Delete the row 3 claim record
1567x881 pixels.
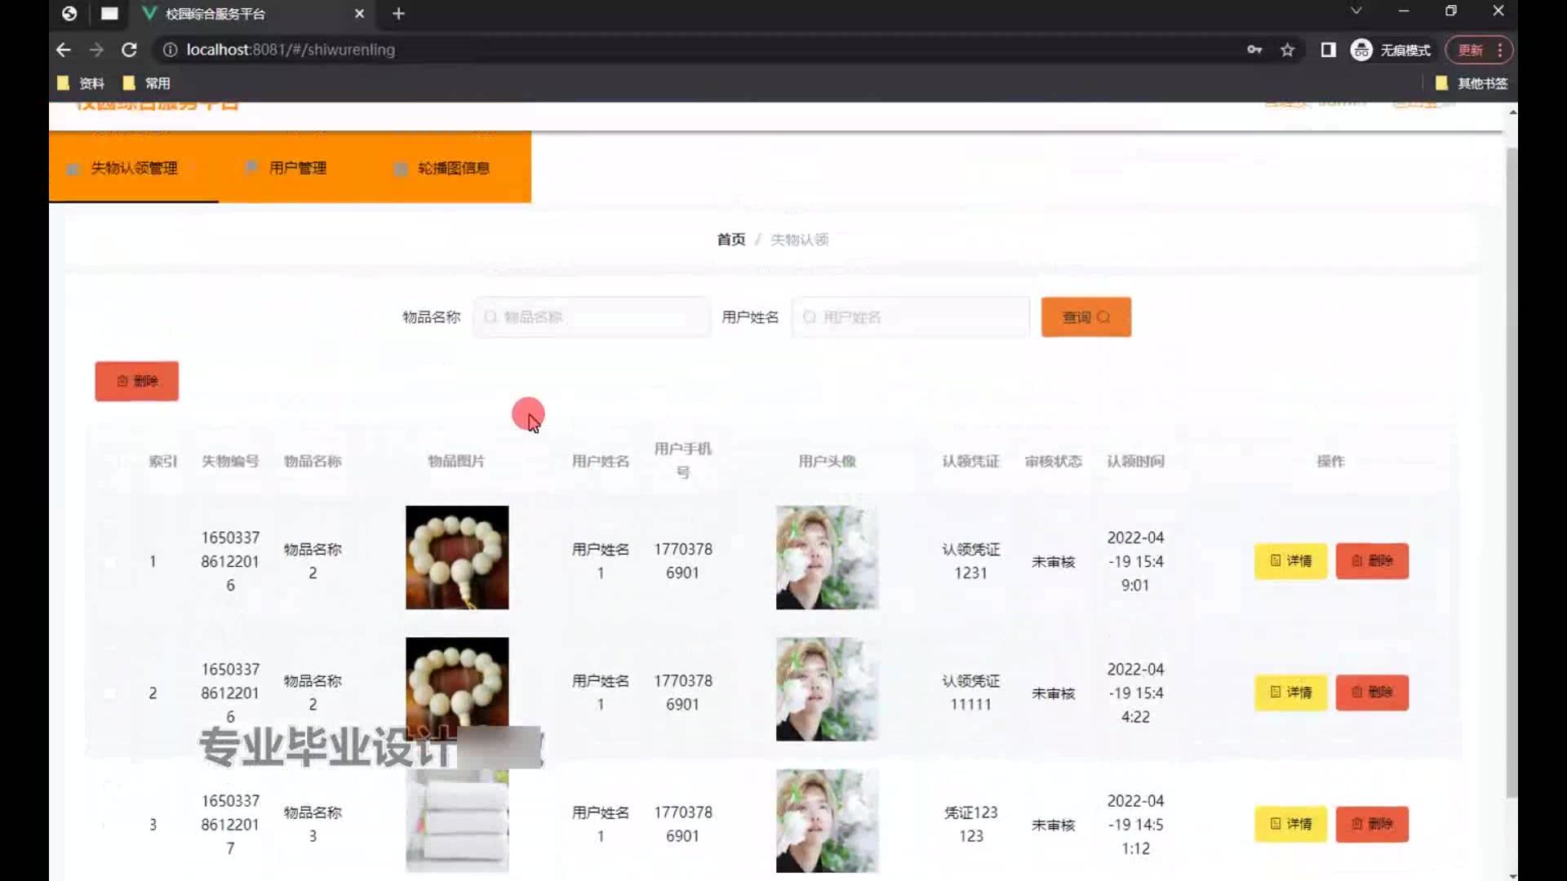coord(1372,824)
